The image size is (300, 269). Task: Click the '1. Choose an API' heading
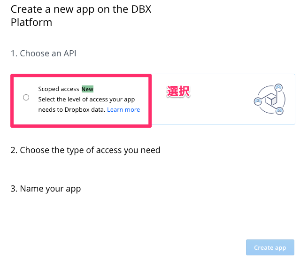44,54
